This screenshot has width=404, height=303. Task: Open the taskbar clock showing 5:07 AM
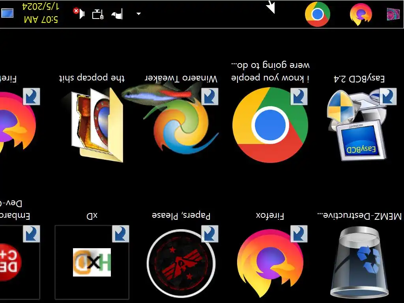[x=41, y=13]
